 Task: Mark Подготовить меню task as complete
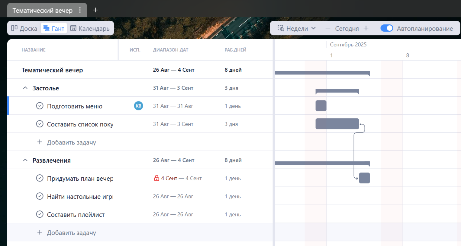[x=40, y=106]
